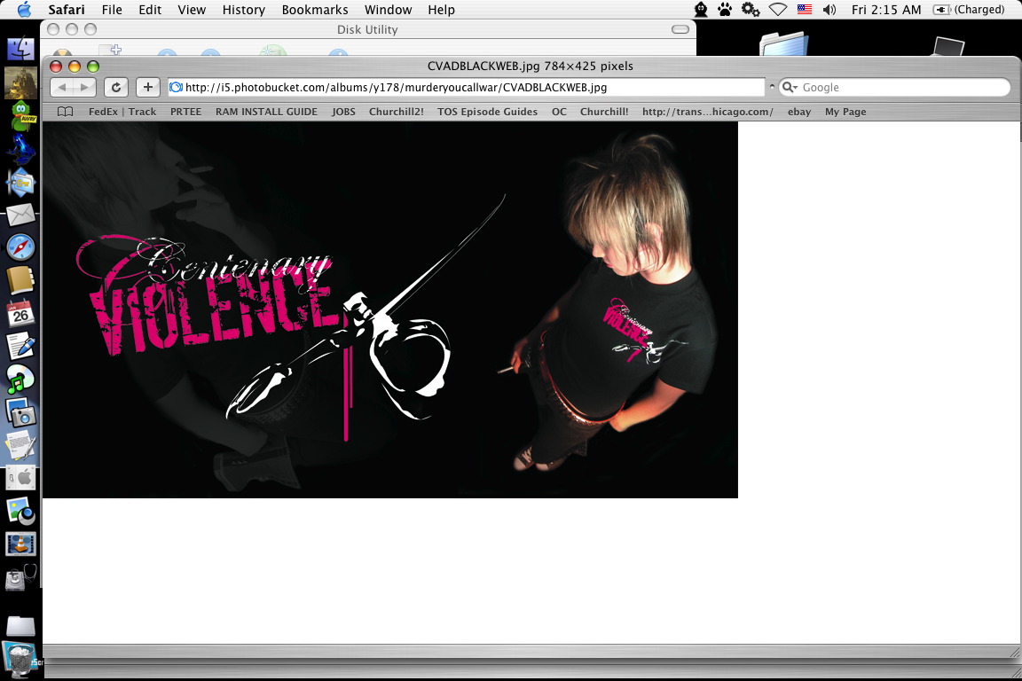Open Disk Utility from the Dock
The height and width of the screenshot is (681, 1022).
coord(21,577)
